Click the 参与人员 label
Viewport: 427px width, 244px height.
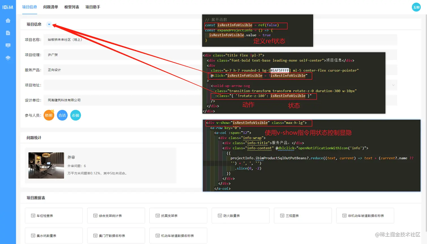(x=33, y=115)
